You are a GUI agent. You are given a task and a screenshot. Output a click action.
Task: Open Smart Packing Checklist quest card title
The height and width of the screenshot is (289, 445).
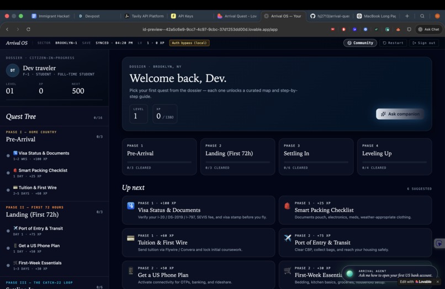tap(324, 210)
